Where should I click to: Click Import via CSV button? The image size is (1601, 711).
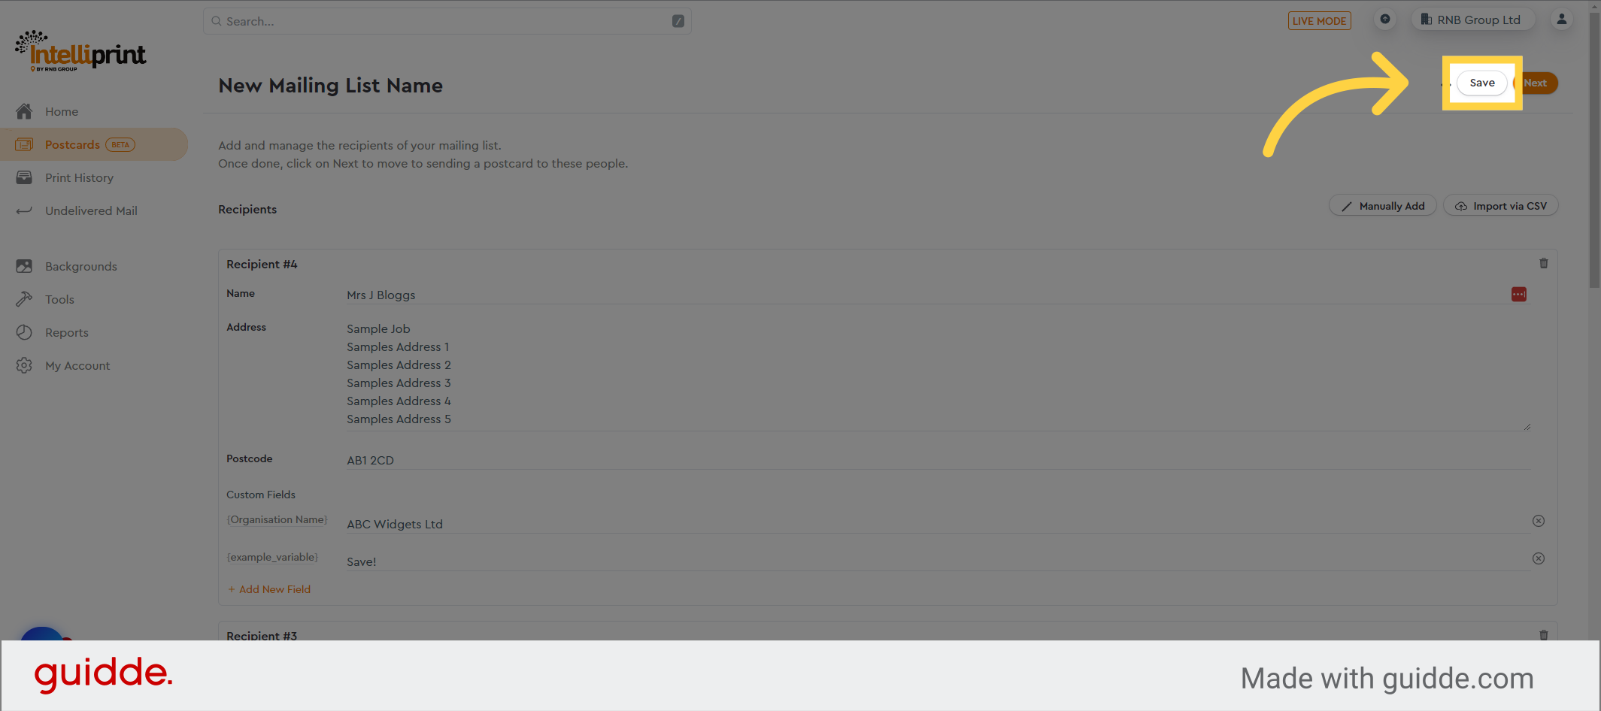point(1500,206)
